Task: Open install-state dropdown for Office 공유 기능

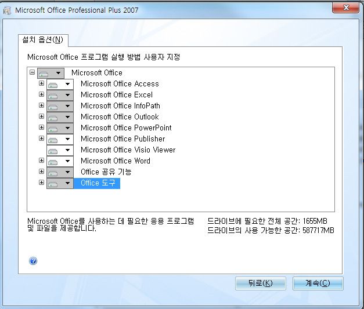Action: (x=60, y=172)
